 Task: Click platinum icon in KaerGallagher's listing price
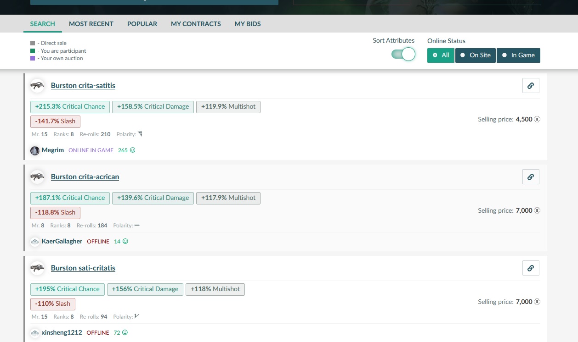tap(537, 210)
